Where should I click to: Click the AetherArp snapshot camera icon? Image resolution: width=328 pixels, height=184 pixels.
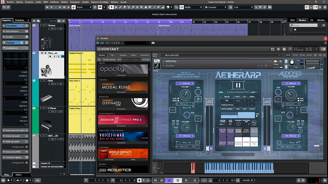pos(276,61)
